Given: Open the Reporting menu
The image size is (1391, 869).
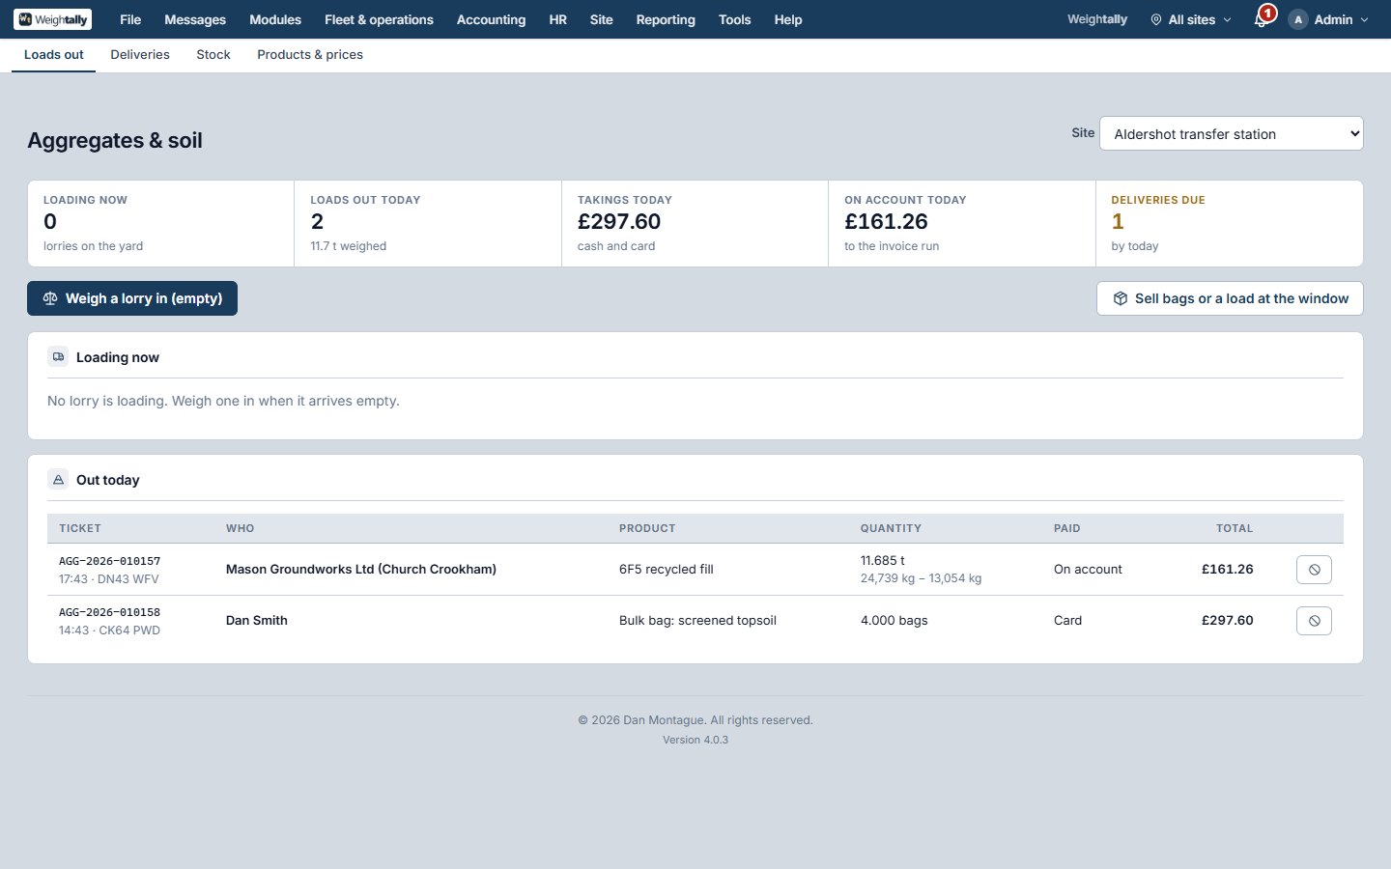Looking at the screenshot, I should point(666,19).
